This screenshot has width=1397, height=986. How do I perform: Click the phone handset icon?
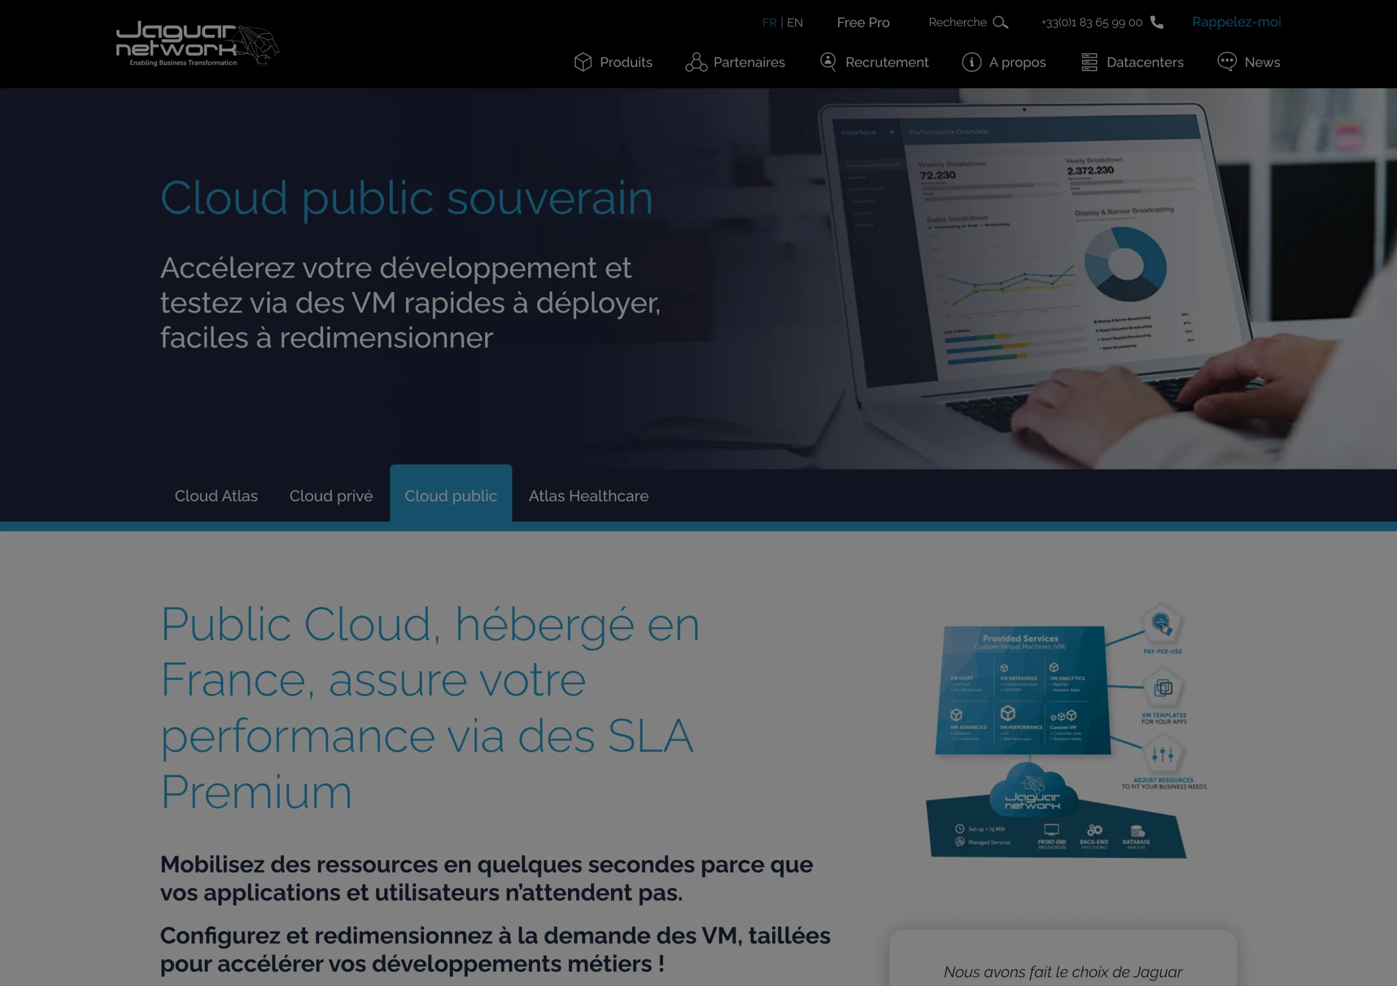click(1157, 22)
